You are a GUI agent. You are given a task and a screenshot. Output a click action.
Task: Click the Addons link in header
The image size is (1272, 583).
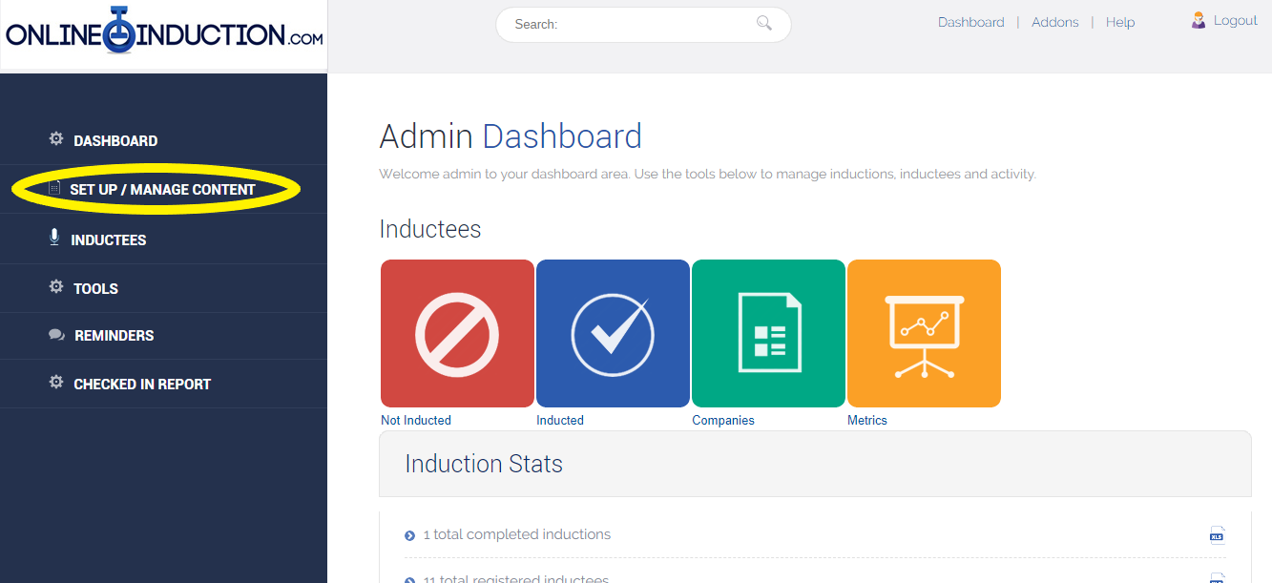1054,23
